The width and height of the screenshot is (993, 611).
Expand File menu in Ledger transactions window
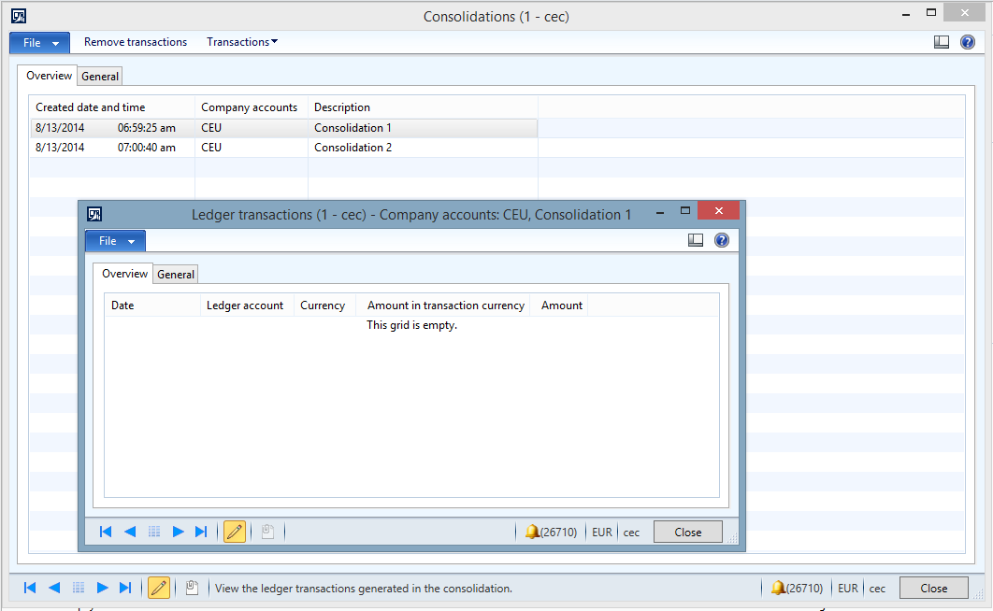114,240
